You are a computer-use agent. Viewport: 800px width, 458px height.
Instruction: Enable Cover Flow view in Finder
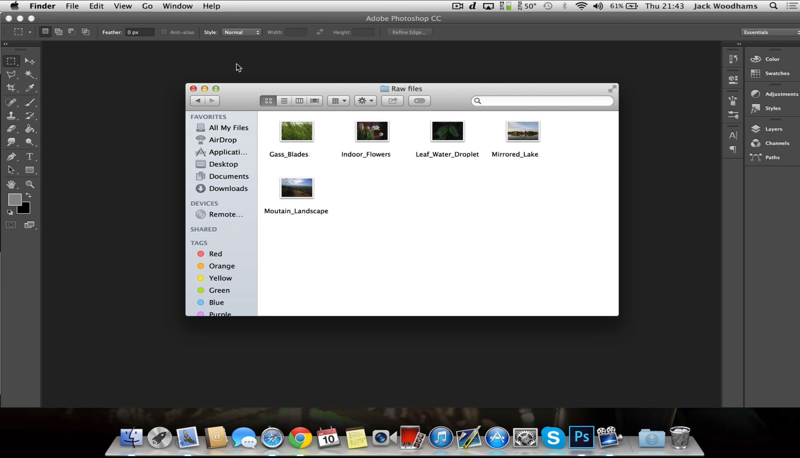click(314, 101)
